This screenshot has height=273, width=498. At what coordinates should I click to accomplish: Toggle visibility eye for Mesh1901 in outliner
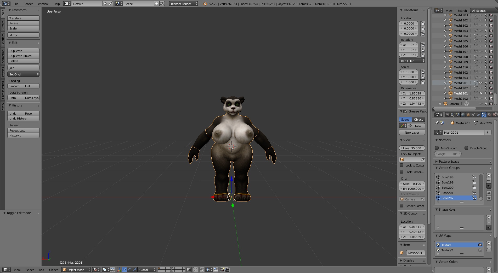[481, 83]
